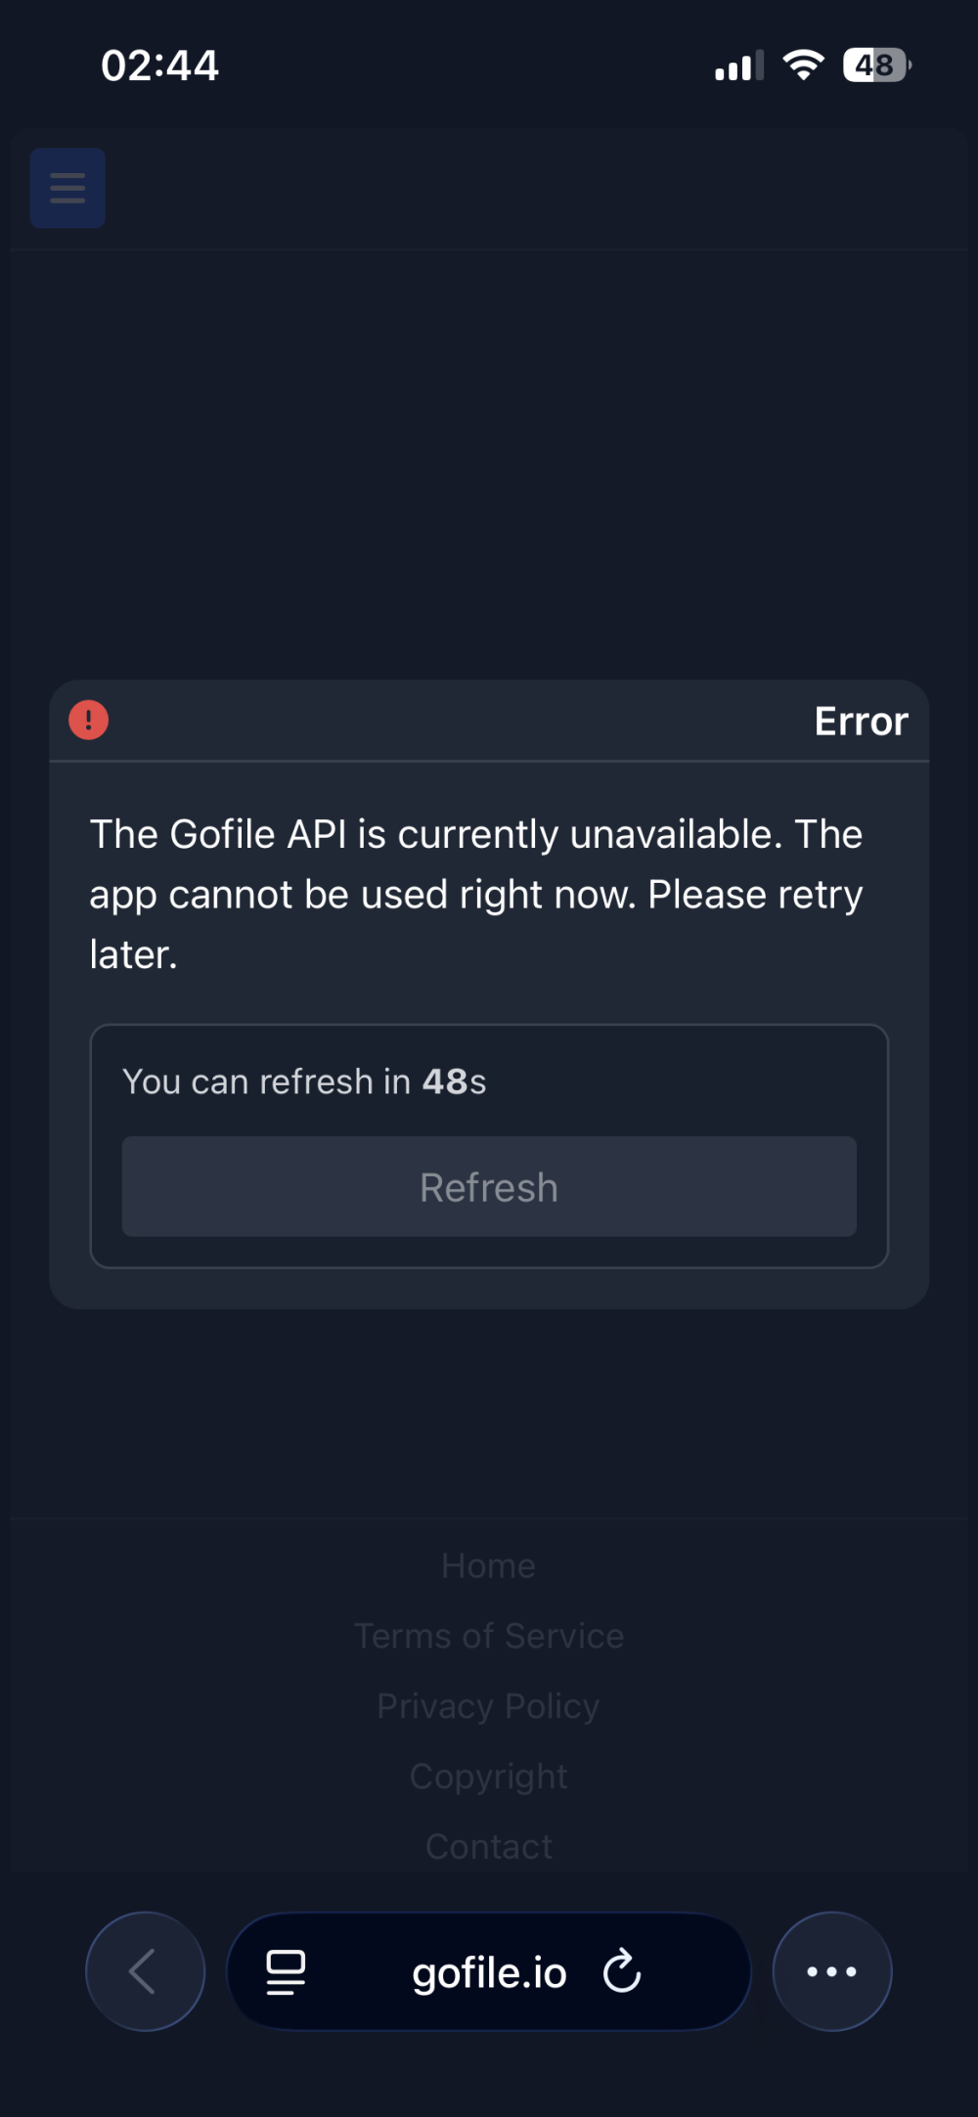Tap the 02:44 clock in status bar
Viewport: 978px width, 2117px height.
click(x=159, y=66)
